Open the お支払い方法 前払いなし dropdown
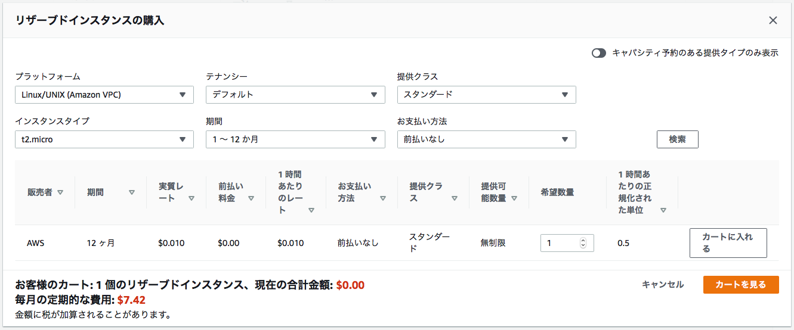 point(487,139)
